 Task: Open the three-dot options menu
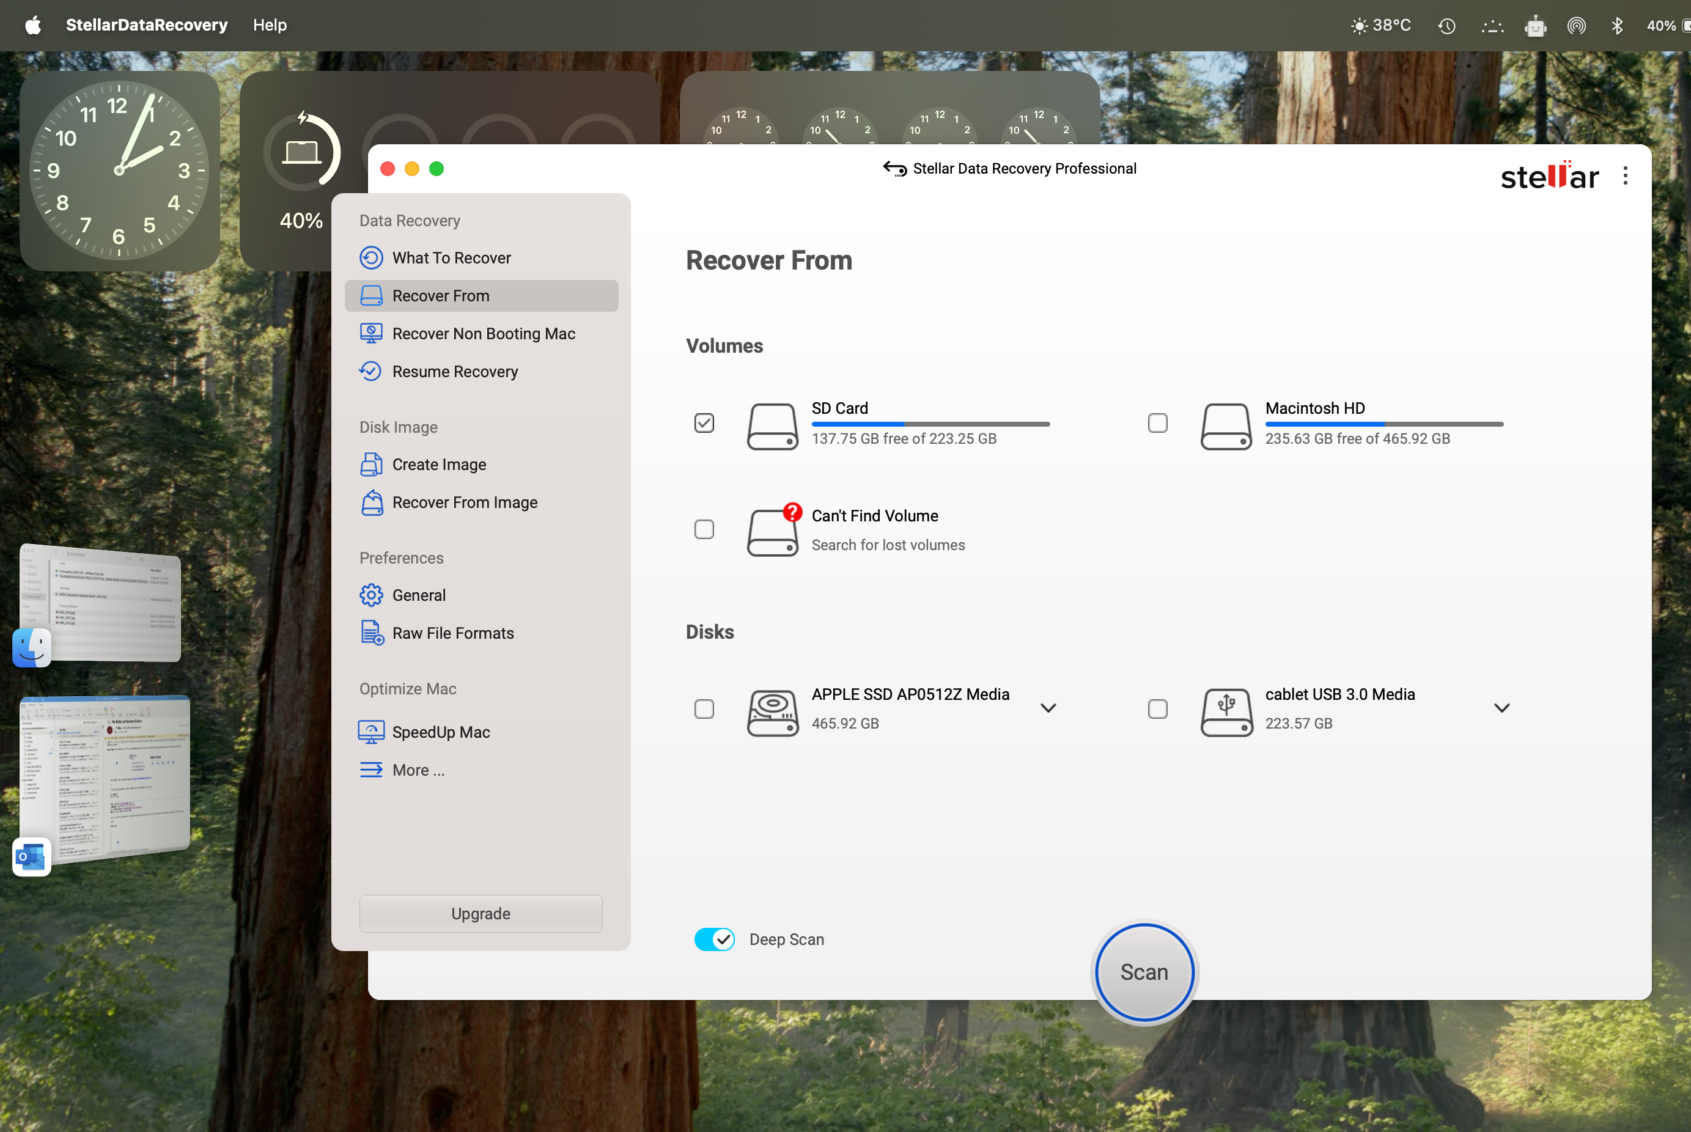[x=1626, y=175]
